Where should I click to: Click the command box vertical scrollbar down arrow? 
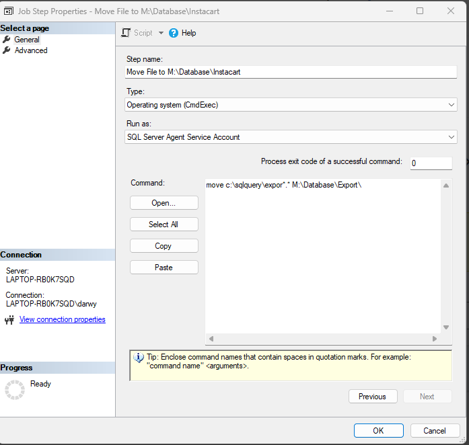coord(446,327)
